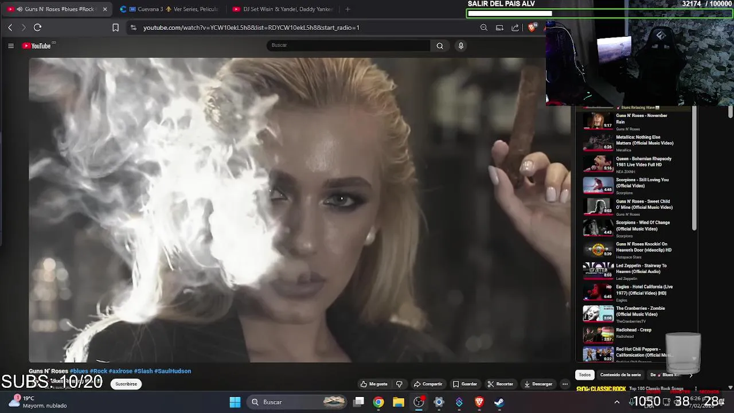Image resolution: width=734 pixels, height=413 pixels.
Task: Clip the video using Recortar
Action: point(501,384)
